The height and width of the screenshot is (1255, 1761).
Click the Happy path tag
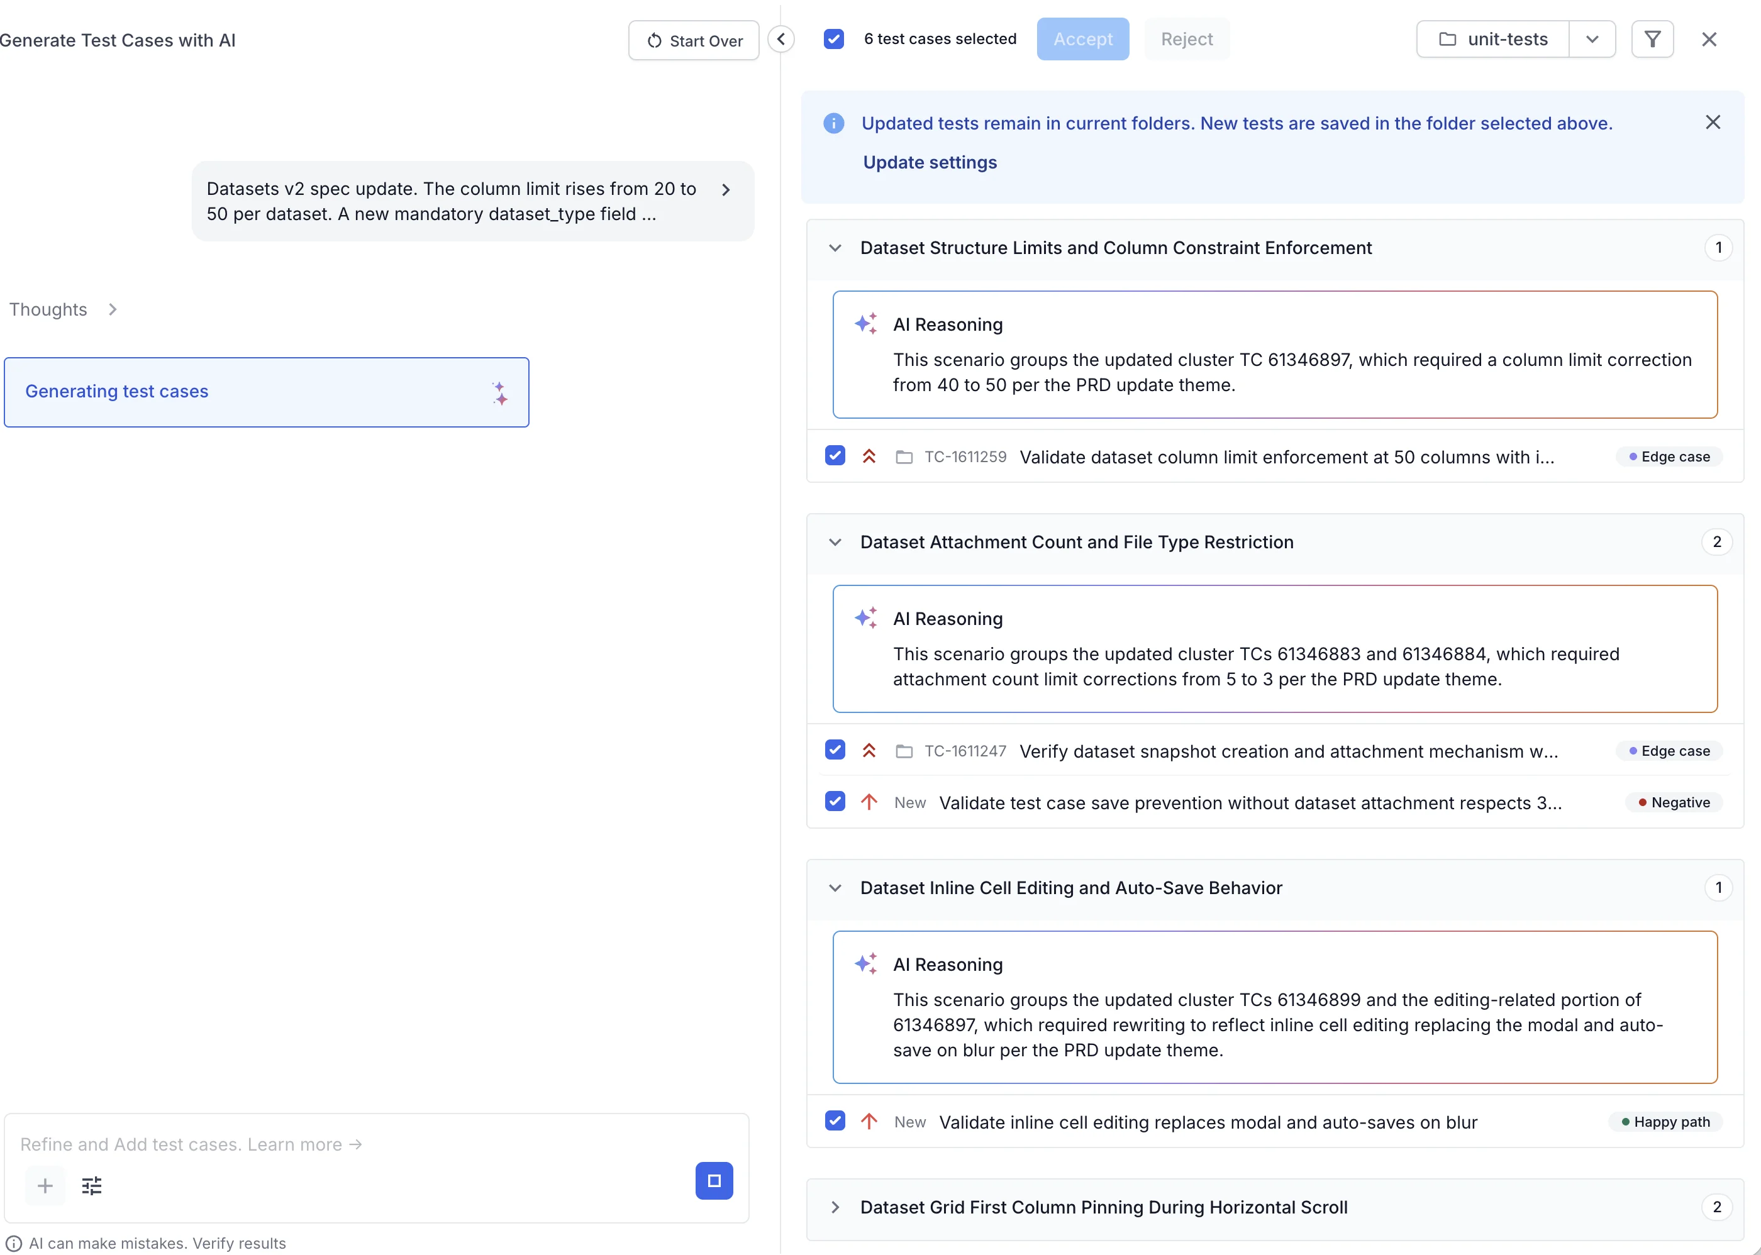tap(1665, 1122)
